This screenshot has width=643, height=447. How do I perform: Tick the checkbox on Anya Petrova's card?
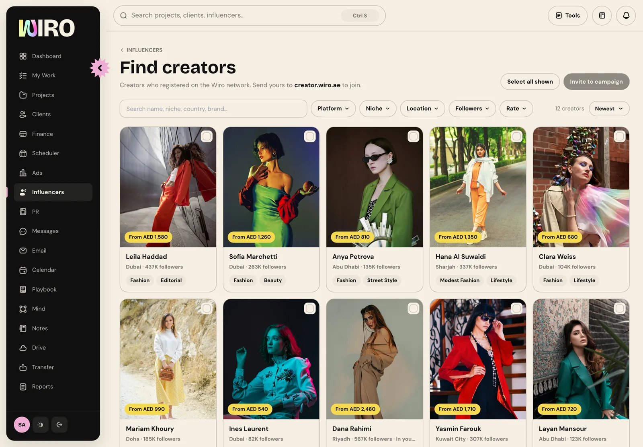[x=413, y=136]
